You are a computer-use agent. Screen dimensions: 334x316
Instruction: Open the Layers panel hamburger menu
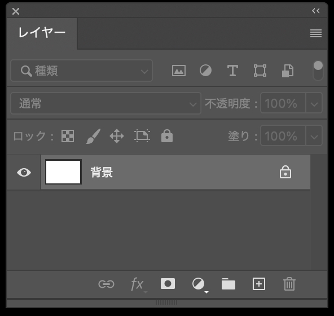point(316,33)
